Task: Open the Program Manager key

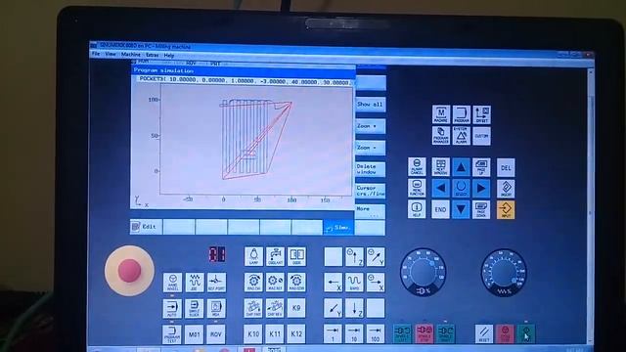Action: [x=441, y=136]
